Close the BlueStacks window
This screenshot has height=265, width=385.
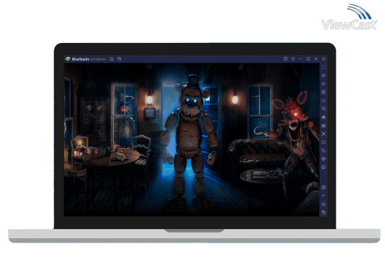(316, 59)
